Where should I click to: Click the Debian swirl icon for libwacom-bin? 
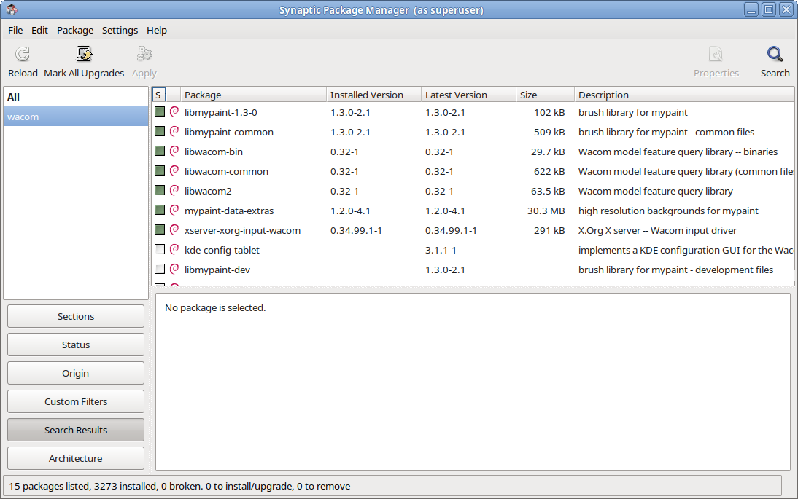point(174,152)
